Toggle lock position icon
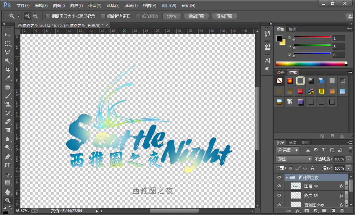Image resolution: width=355 pixels, height=215 pixels. click(305, 168)
